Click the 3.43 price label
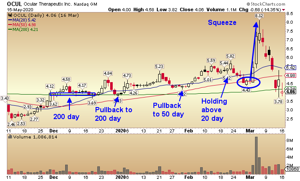 pos(5,98)
